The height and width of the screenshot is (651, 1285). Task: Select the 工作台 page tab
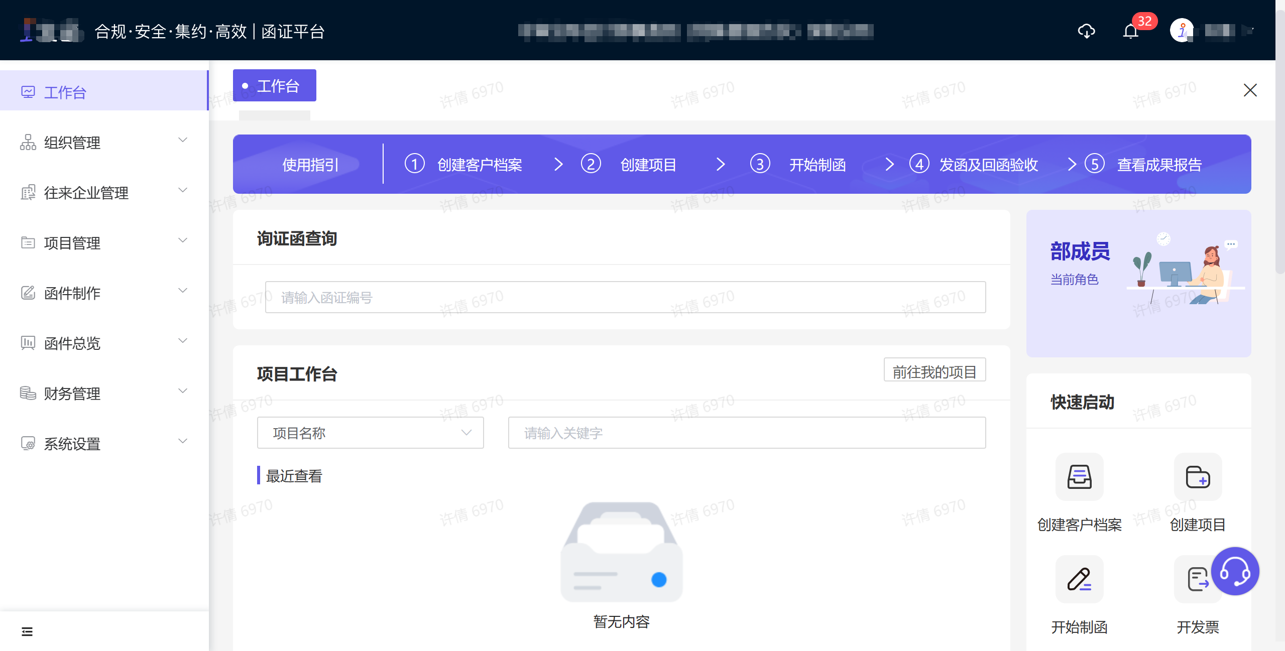275,85
